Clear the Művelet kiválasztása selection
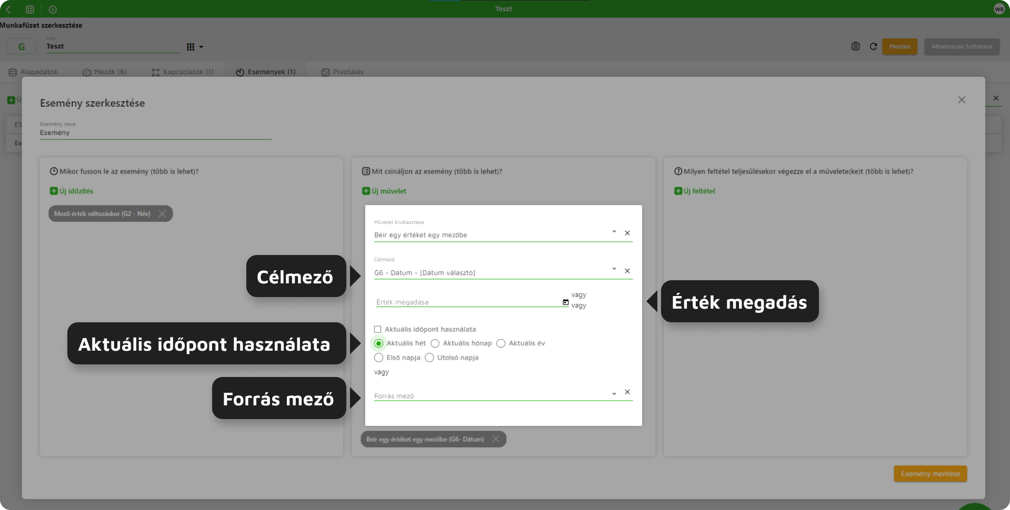Image resolution: width=1010 pixels, height=510 pixels. (627, 233)
